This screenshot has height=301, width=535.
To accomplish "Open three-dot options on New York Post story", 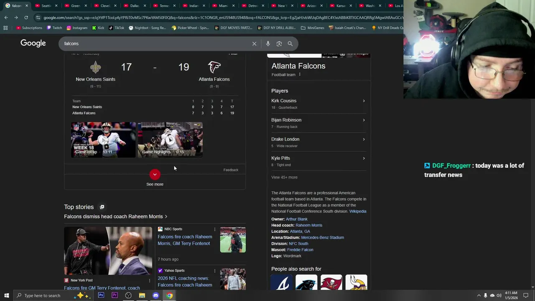I will 150,281.
